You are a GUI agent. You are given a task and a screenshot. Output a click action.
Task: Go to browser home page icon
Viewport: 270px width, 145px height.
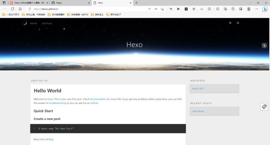[20, 9]
